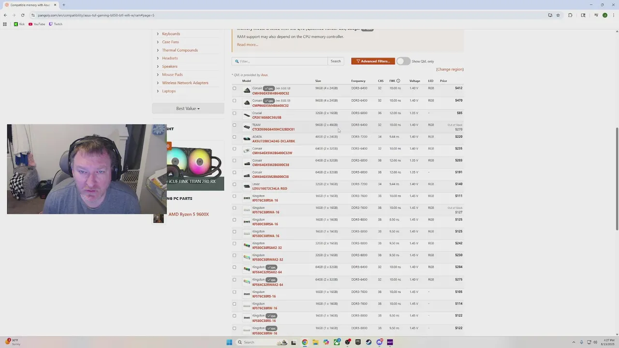Open the YouTube bookmark
Viewport: 619px width, 348px height.
[37, 24]
